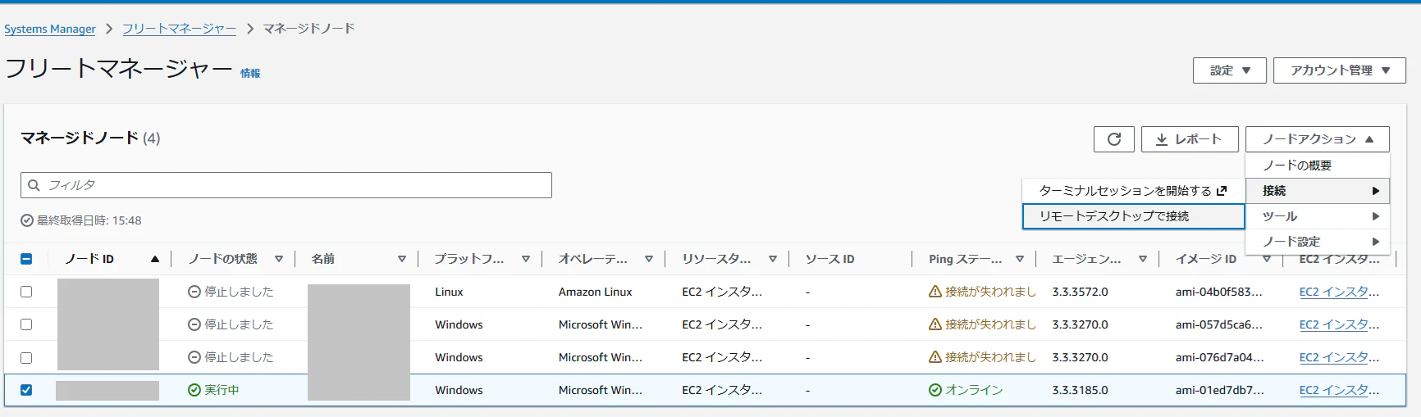Click the レポート download button
The width and height of the screenshot is (1421, 417).
point(1190,139)
